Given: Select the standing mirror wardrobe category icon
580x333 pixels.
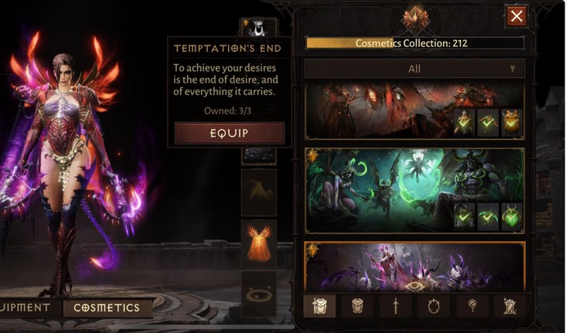Looking at the screenshot, I should coord(510,306).
